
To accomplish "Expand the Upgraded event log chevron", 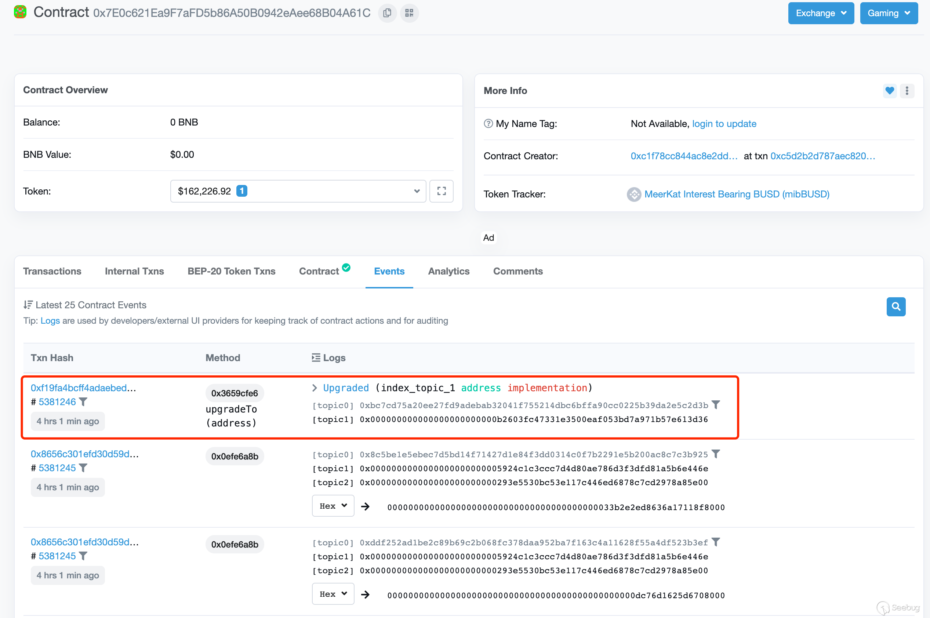I will tap(315, 388).
